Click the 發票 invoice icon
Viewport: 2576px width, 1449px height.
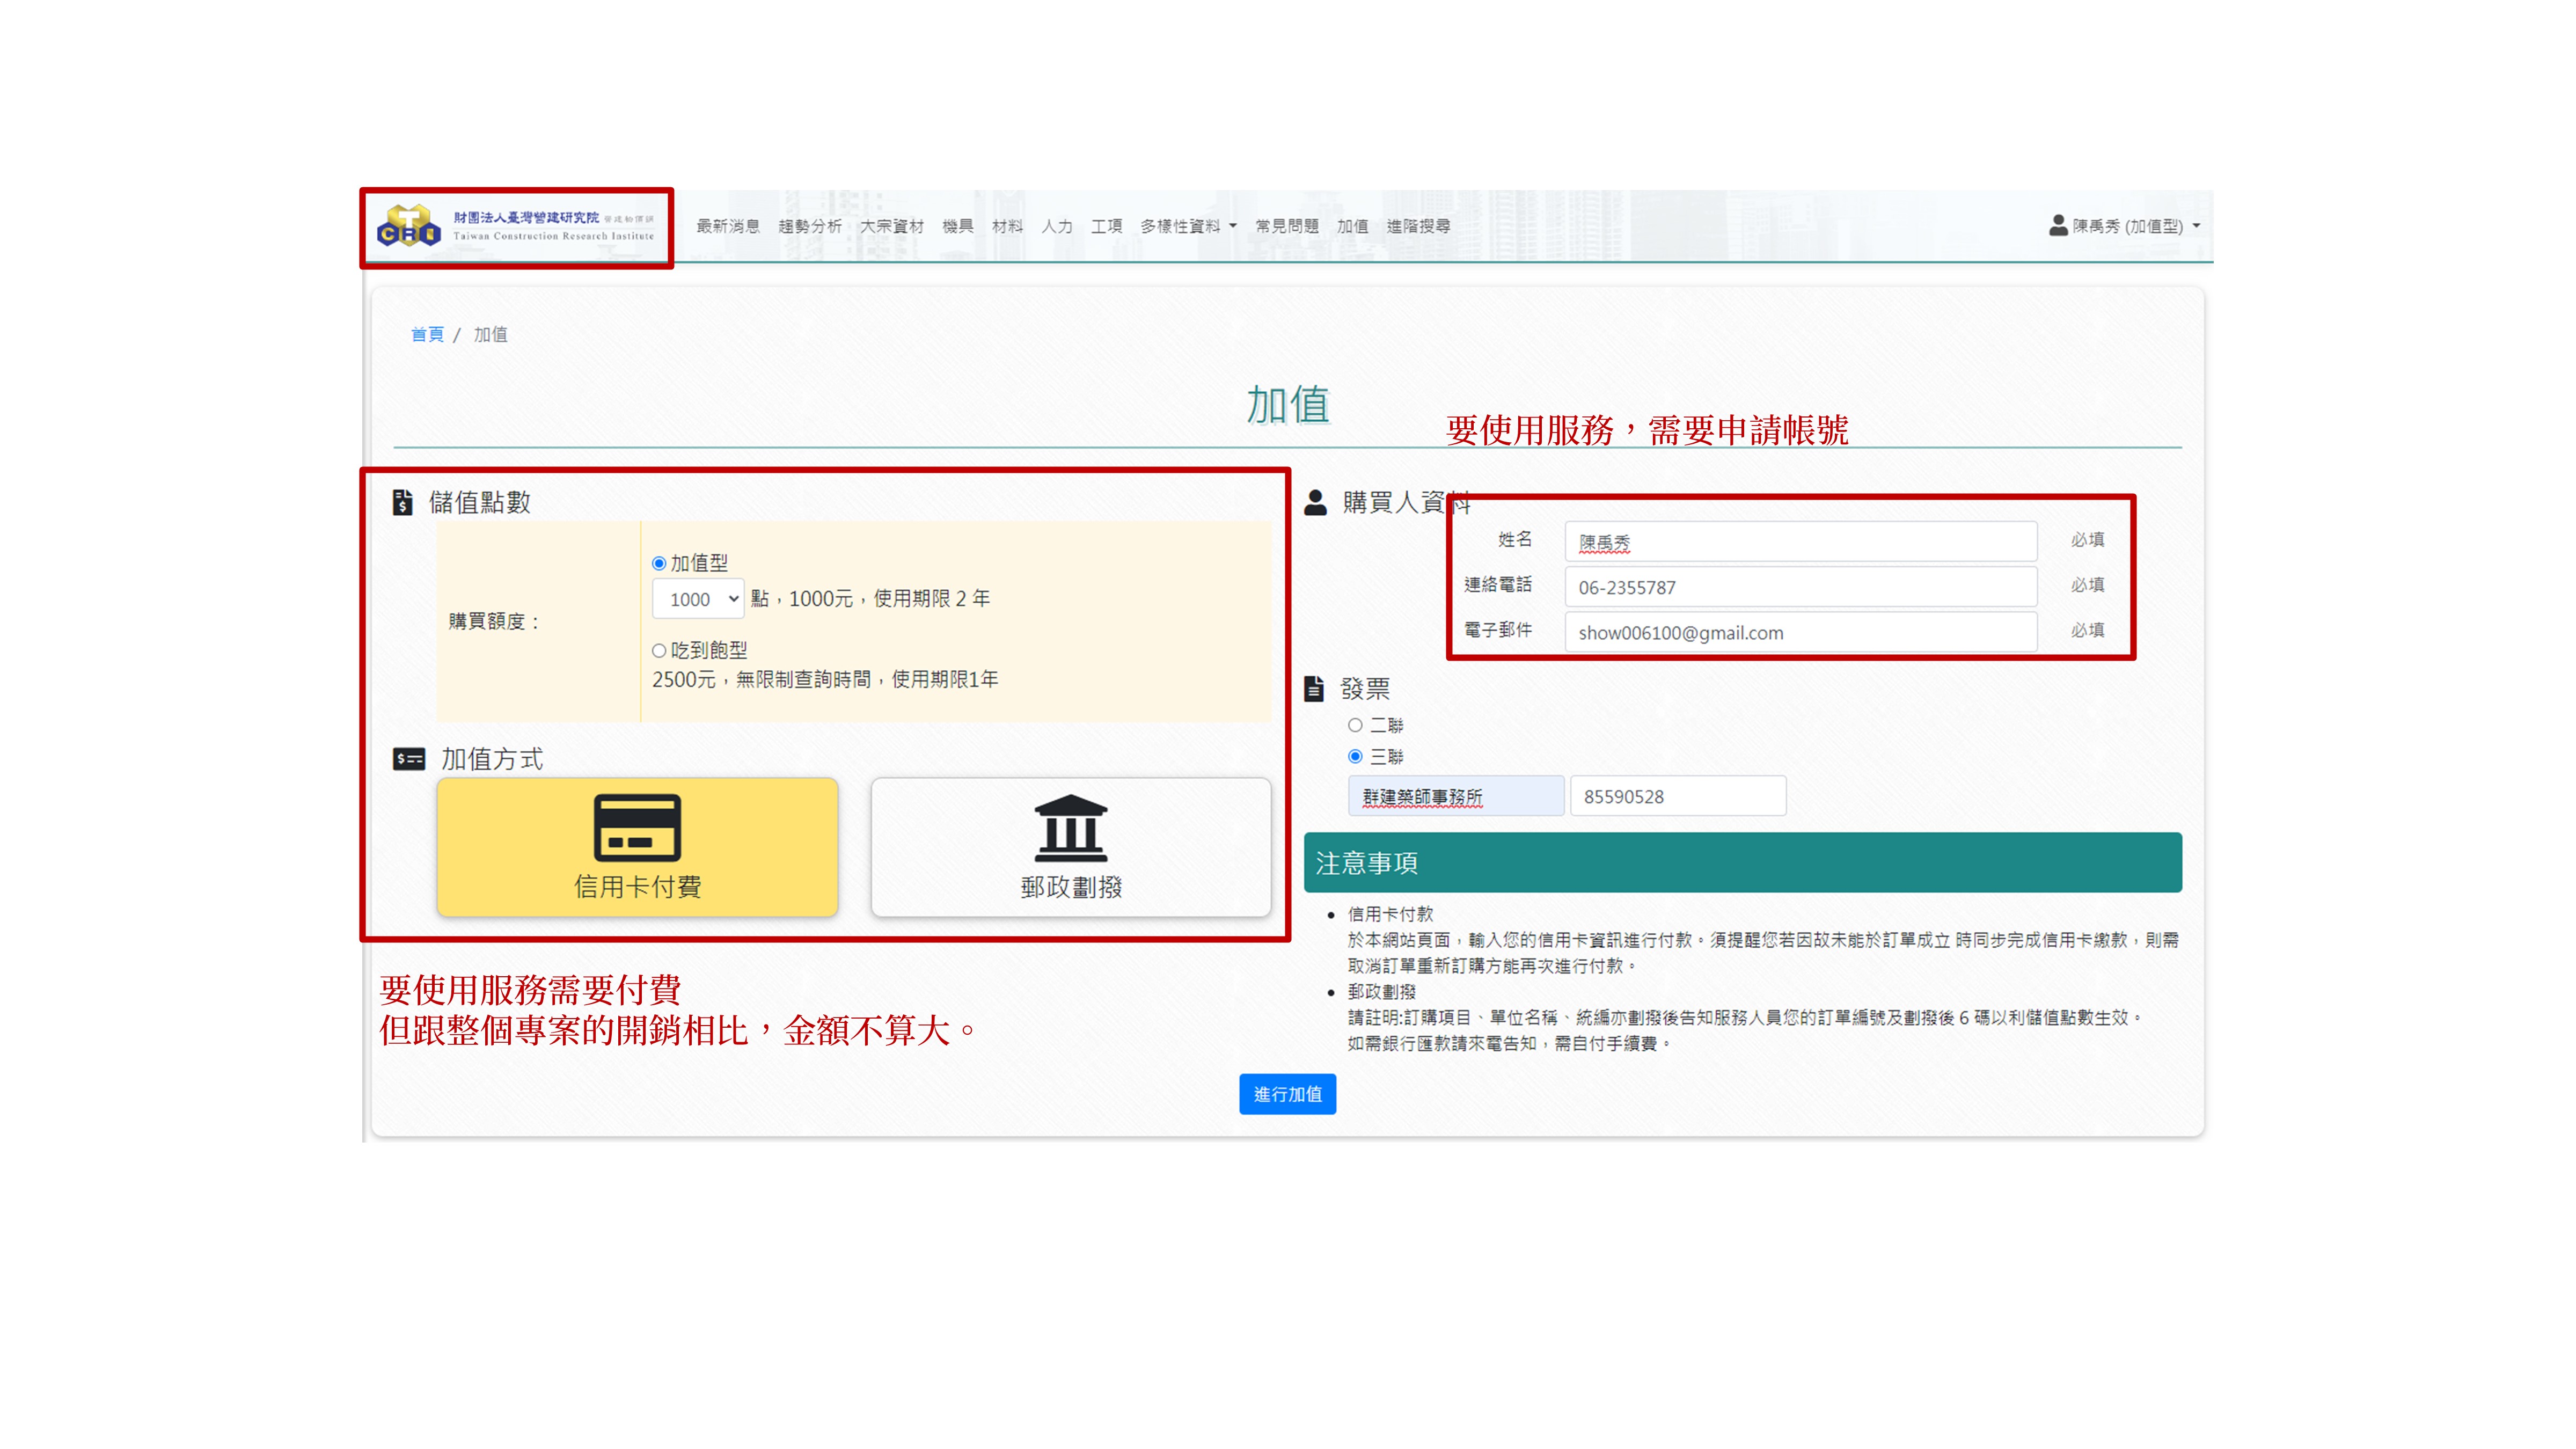click(x=1314, y=688)
